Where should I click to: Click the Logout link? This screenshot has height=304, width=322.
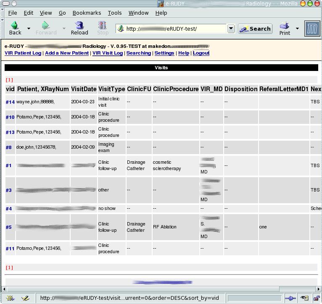[x=201, y=53]
